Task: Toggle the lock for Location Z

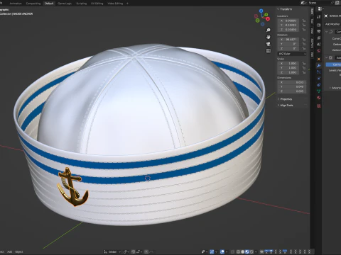Action: tap(304, 30)
